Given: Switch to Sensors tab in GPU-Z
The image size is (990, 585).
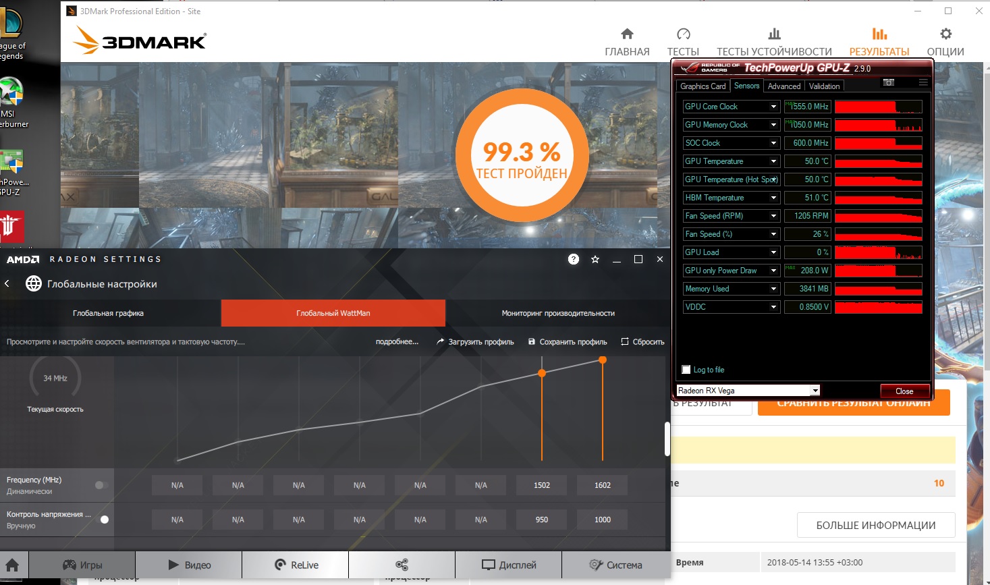Looking at the screenshot, I should [746, 86].
